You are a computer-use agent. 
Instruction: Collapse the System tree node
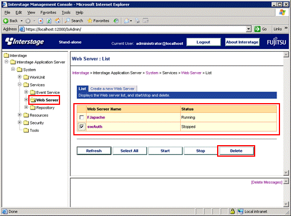coord(13,69)
